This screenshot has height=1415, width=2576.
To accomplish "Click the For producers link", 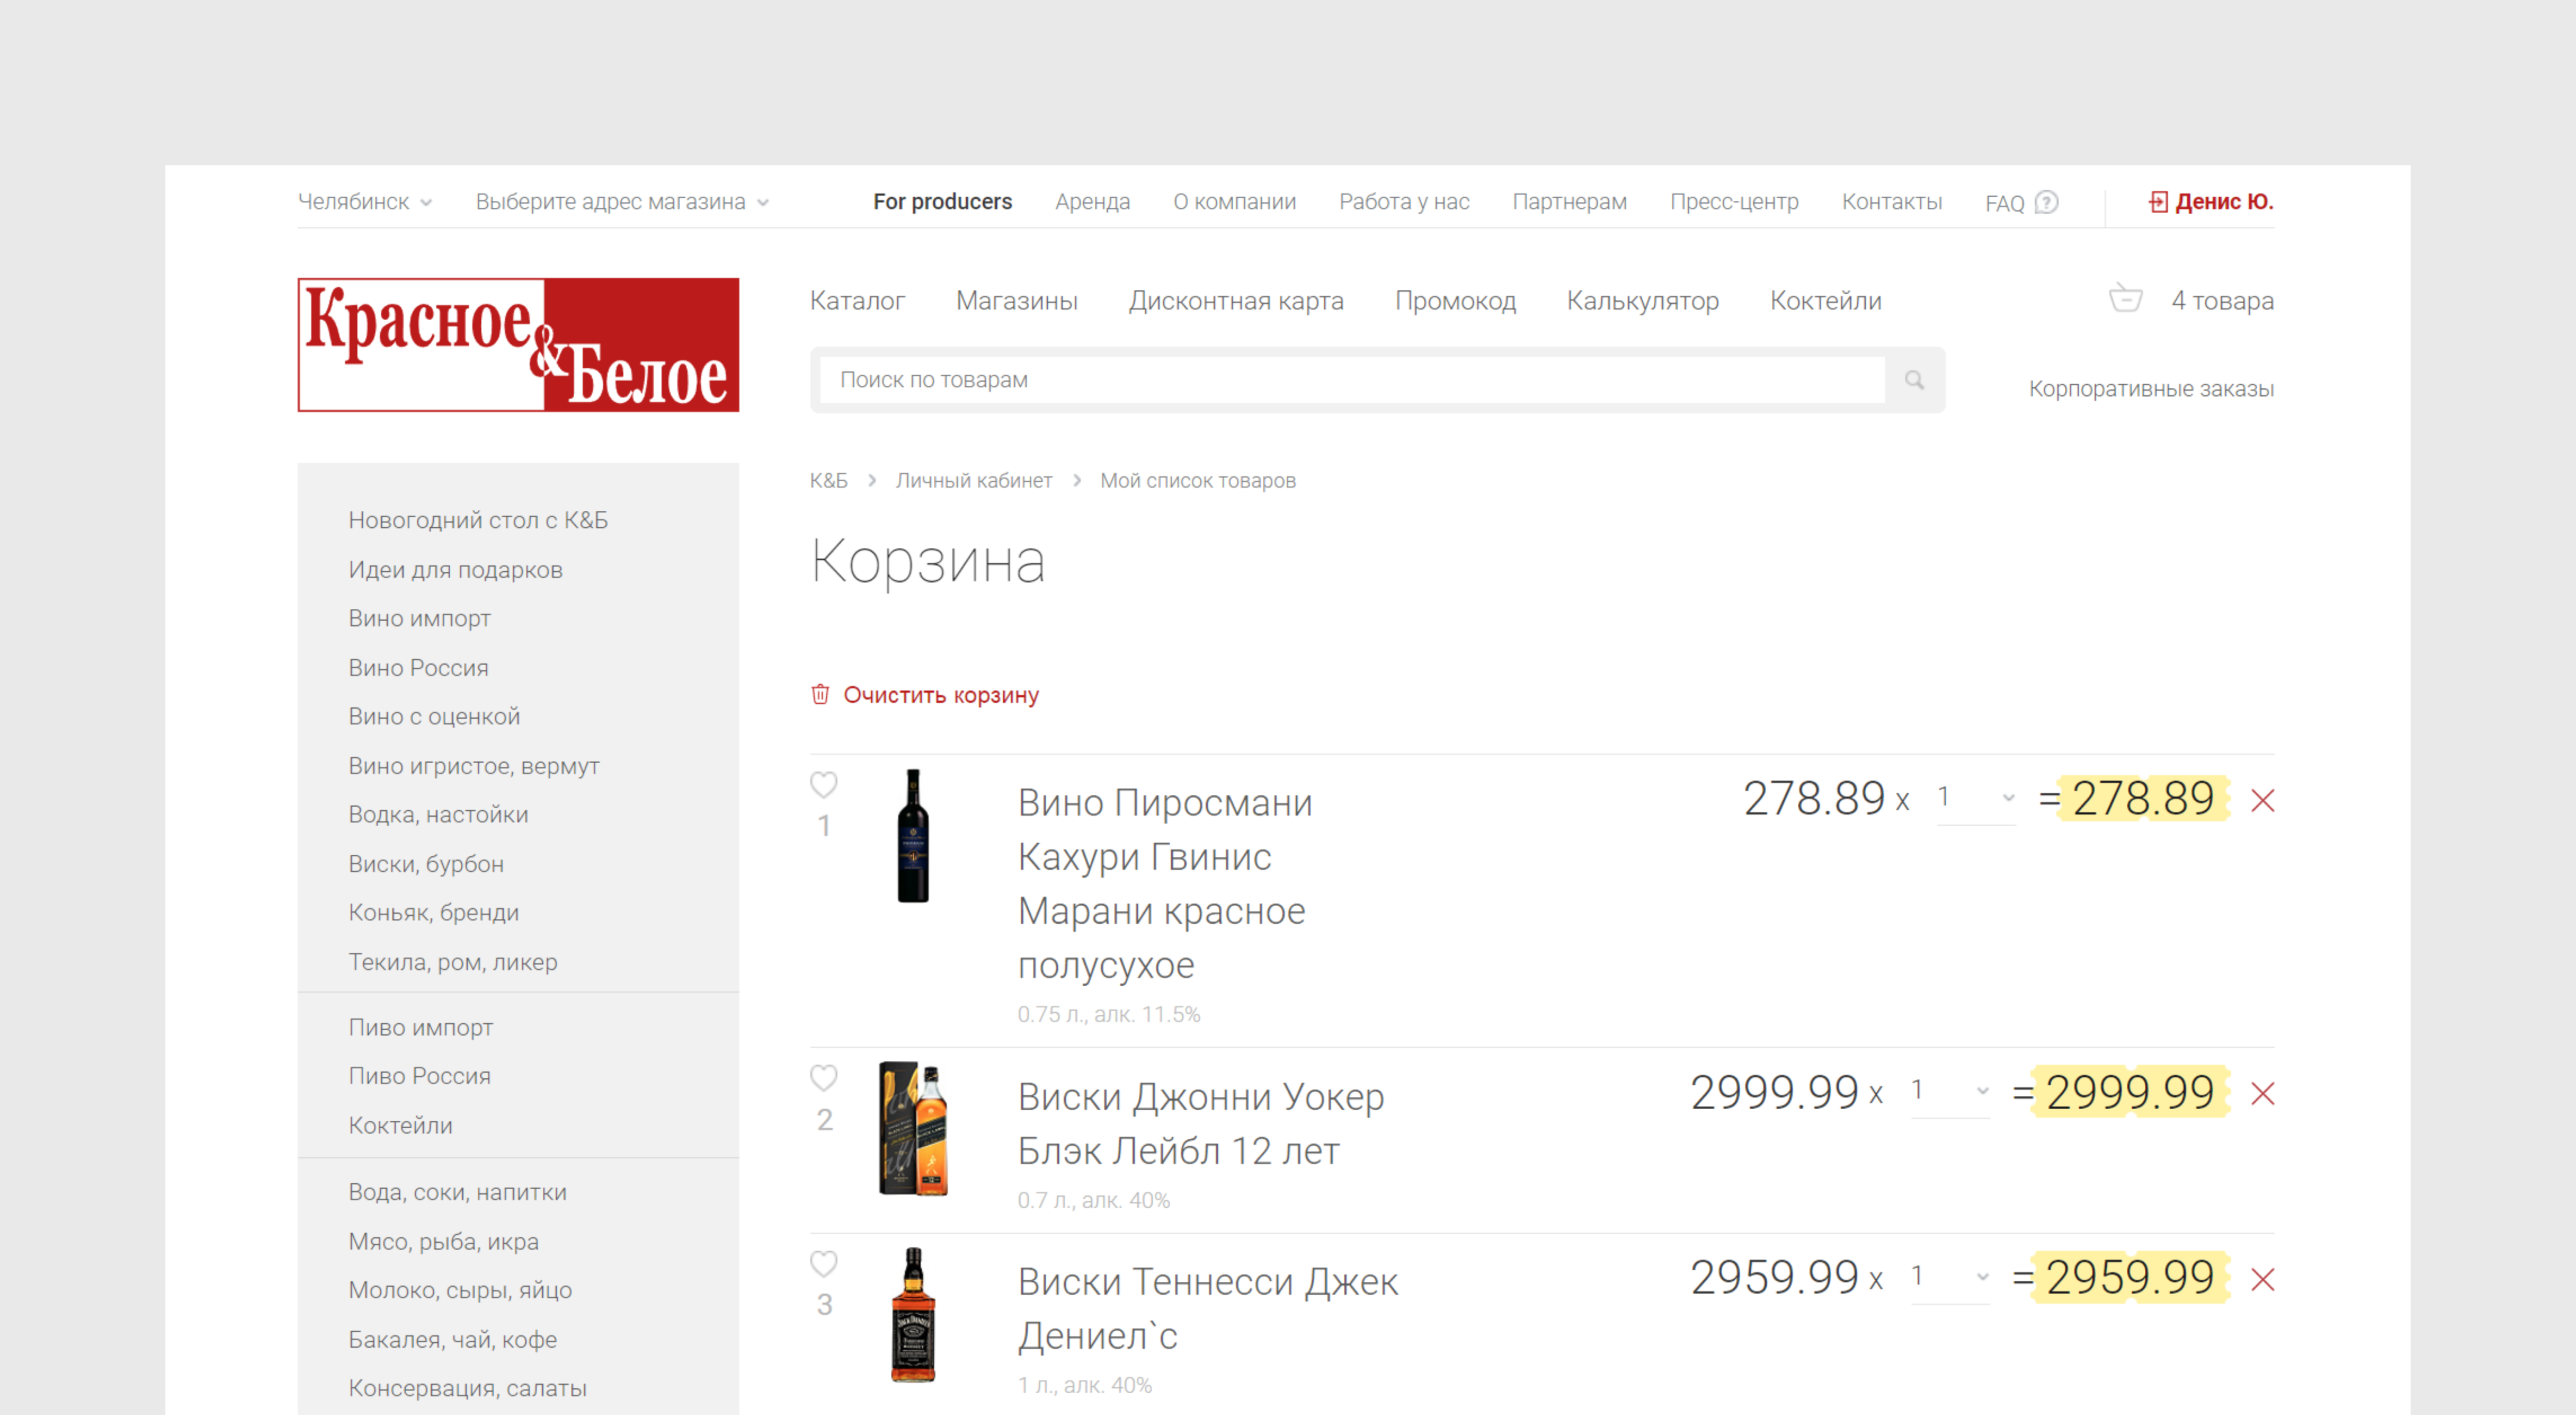I will click(942, 202).
